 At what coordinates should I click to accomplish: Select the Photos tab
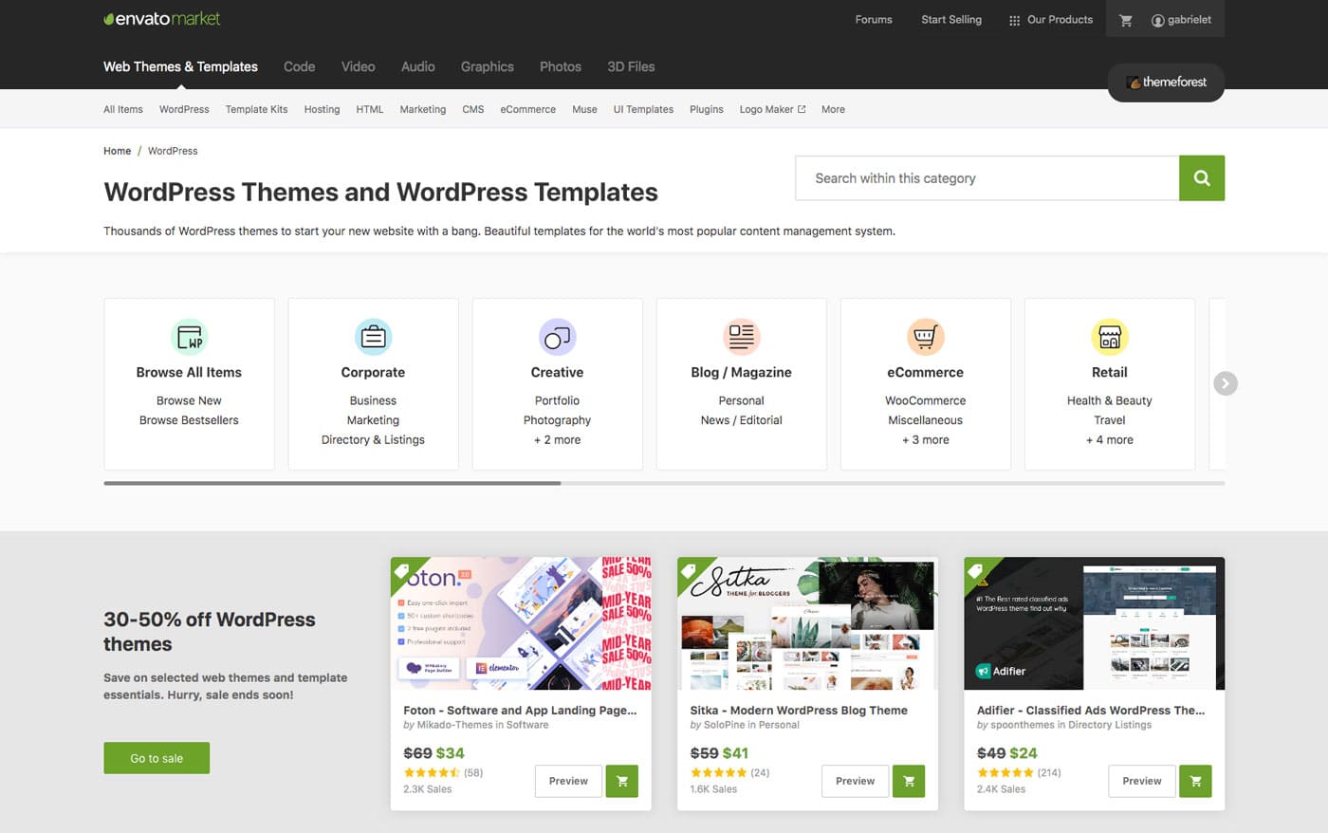coord(560,66)
